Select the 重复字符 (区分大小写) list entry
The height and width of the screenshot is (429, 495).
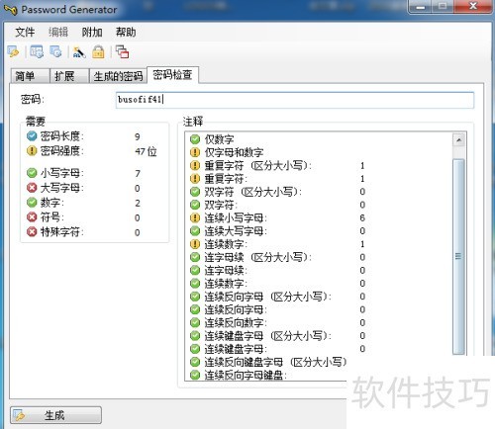click(x=257, y=165)
